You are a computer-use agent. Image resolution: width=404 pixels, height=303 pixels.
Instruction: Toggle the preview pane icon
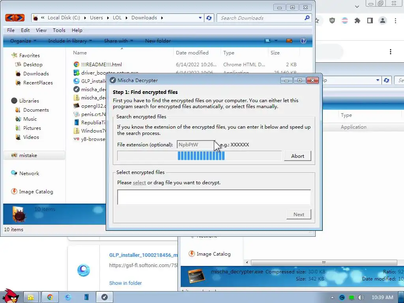289,41
